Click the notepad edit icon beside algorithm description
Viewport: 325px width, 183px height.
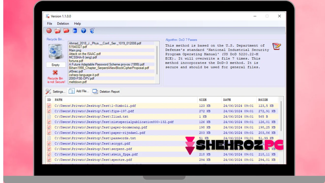click(277, 47)
